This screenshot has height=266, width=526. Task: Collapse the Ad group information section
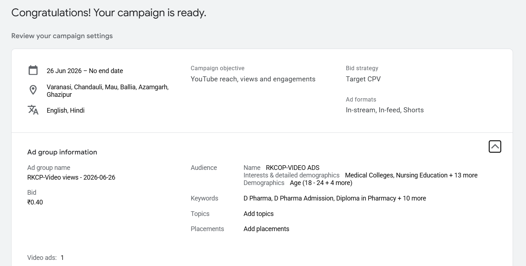495,146
